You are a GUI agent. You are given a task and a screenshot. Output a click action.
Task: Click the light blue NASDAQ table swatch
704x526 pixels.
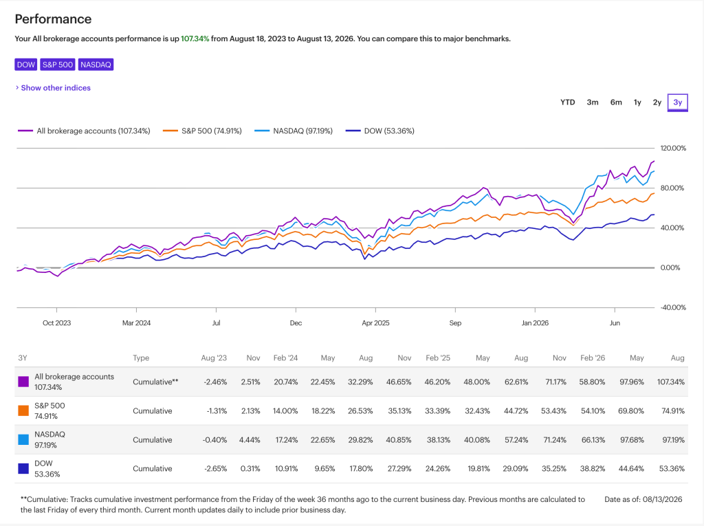[23, 440]
